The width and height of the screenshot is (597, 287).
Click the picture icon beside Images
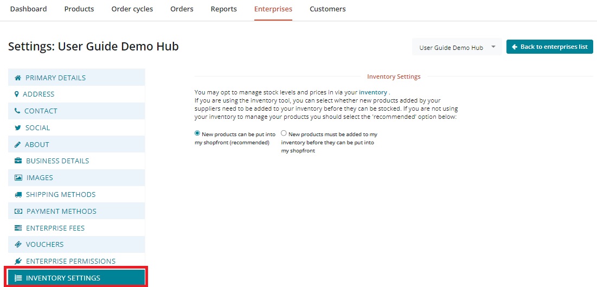click(18, 177)
